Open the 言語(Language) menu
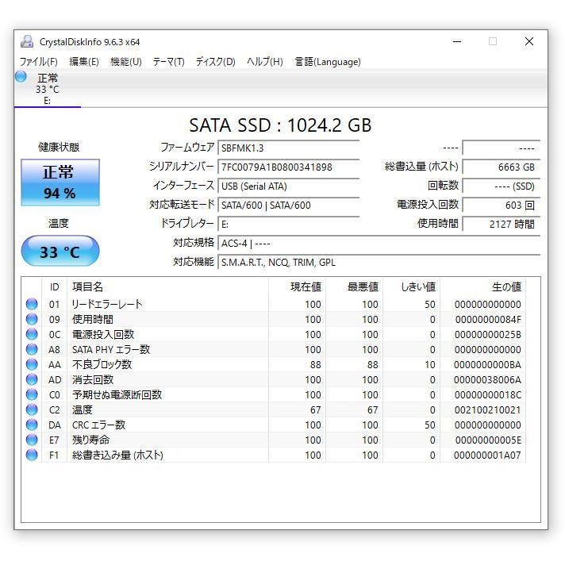565x565 pixels. point(328,62)
